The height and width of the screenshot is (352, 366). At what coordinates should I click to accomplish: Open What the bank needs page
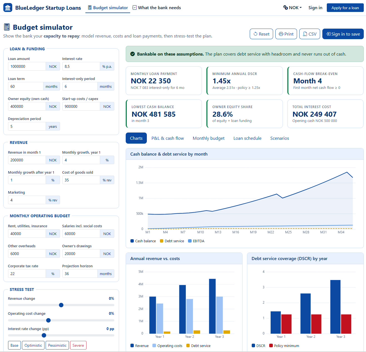[157, 8]
